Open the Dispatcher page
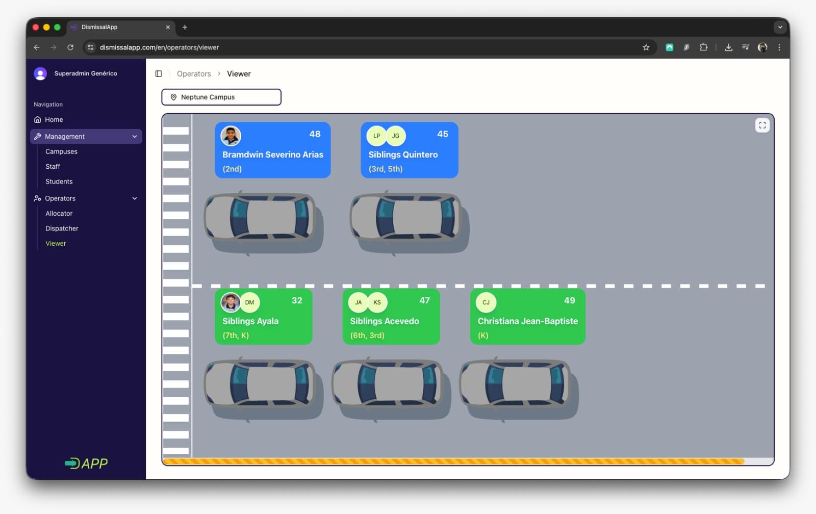 coord(62,228)
